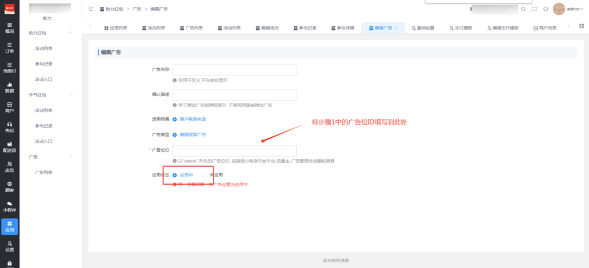589x268 pixels.
Task: Open the 概况 overview sidebar icon
Action: tap(9, 28)
